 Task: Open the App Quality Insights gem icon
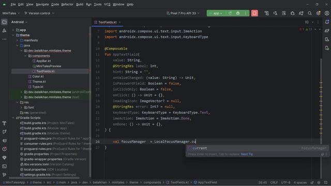tap(4, 158)
